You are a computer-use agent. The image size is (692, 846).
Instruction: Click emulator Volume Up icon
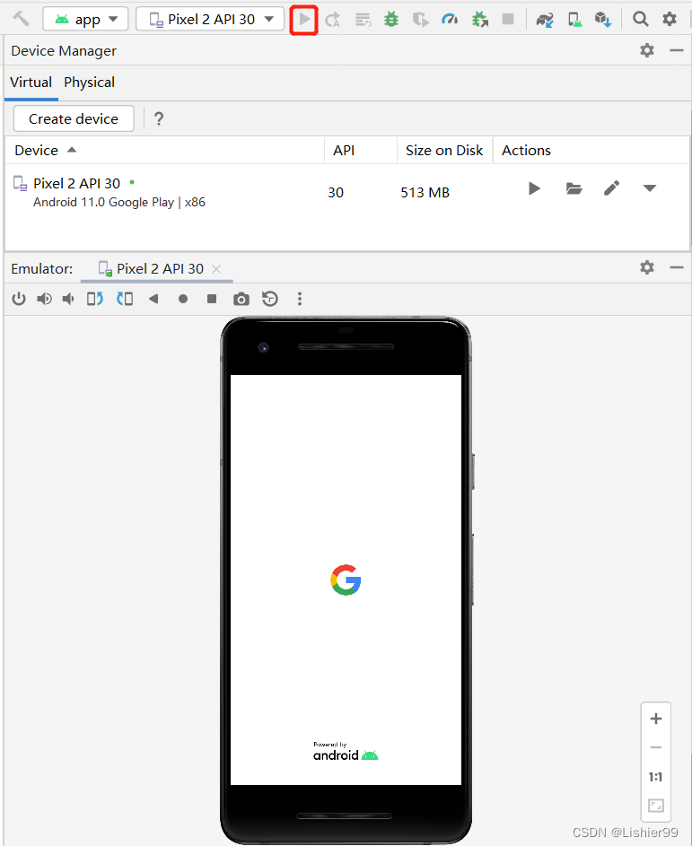[x=44, y=299]
